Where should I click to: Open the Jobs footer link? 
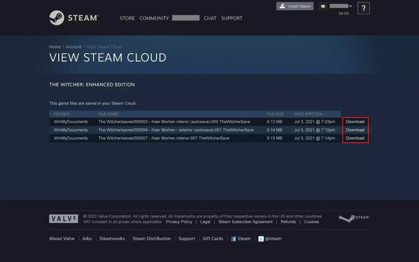click(87, 239)
